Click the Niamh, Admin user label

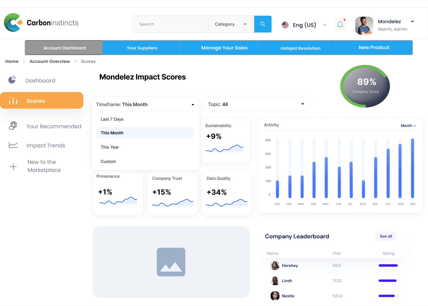click(x=392, y=29)
